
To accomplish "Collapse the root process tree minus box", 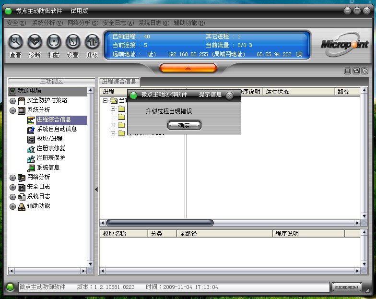I will click(x=105, y=100).
